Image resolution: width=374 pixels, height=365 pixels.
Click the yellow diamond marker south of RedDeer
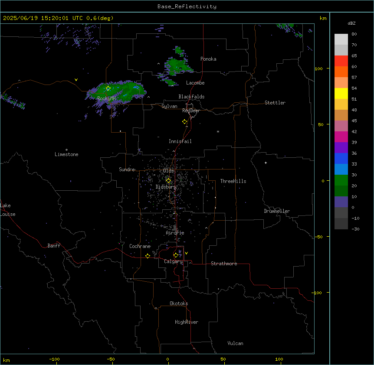click(x=184, y=122)
